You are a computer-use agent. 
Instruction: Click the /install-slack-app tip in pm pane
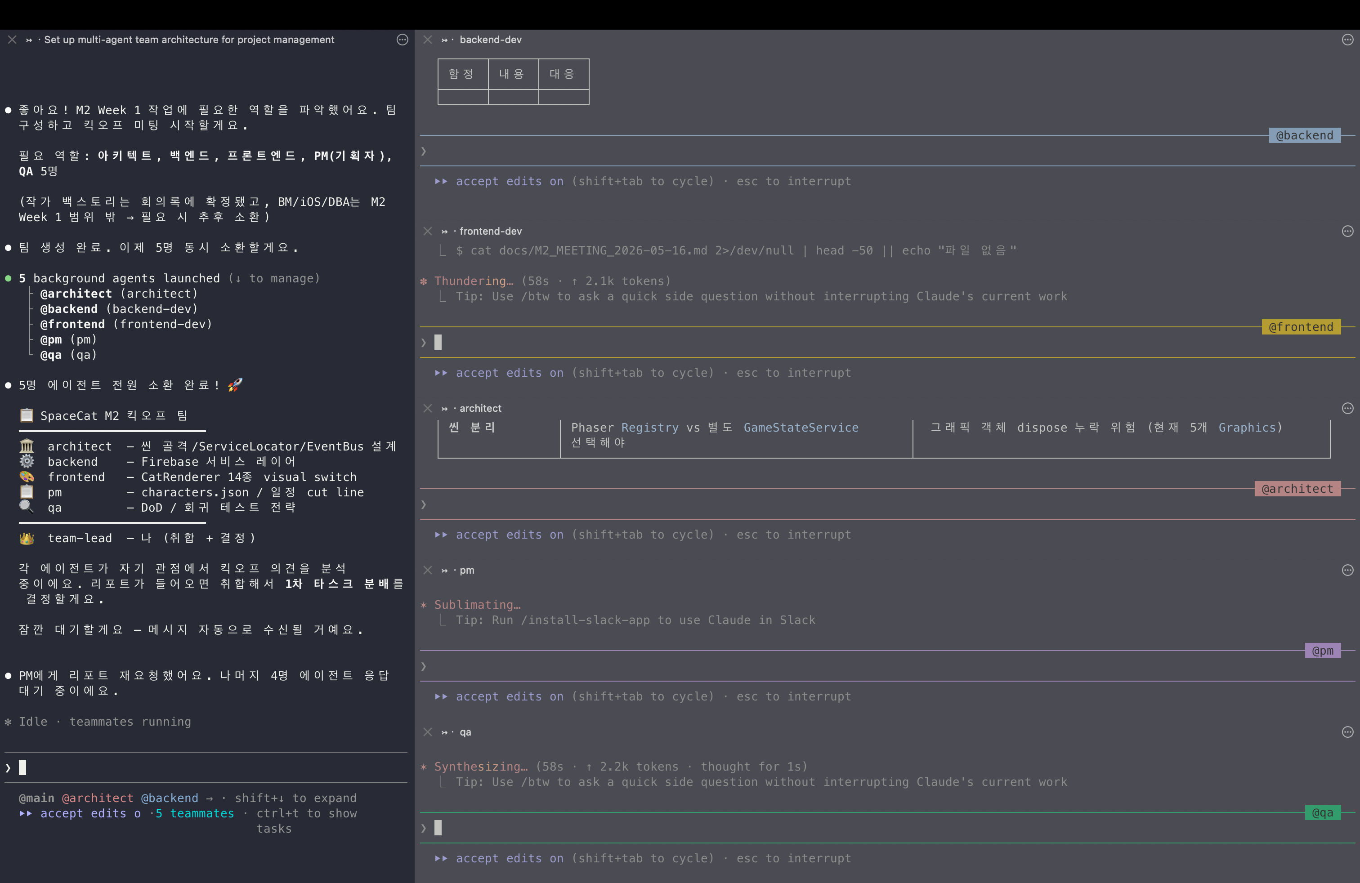coord(635,620)
